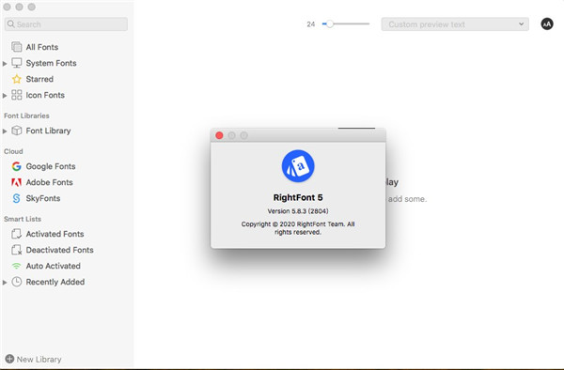Select All Fonts in sidebar
The width and height of the screenshot is (564, 370).
click(42, 47)
